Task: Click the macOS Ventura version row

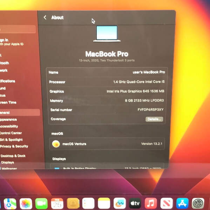Action: (x=107, y=144)
